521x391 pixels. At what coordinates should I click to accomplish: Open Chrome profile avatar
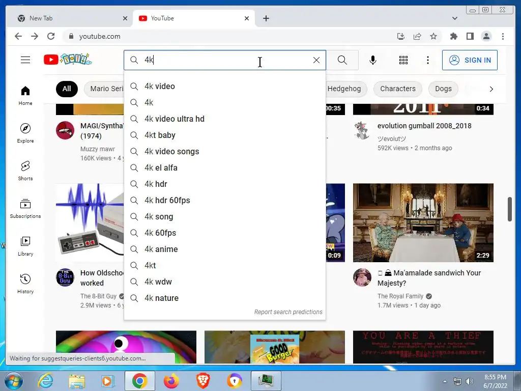pyautogui.click(x=486, y=36)
